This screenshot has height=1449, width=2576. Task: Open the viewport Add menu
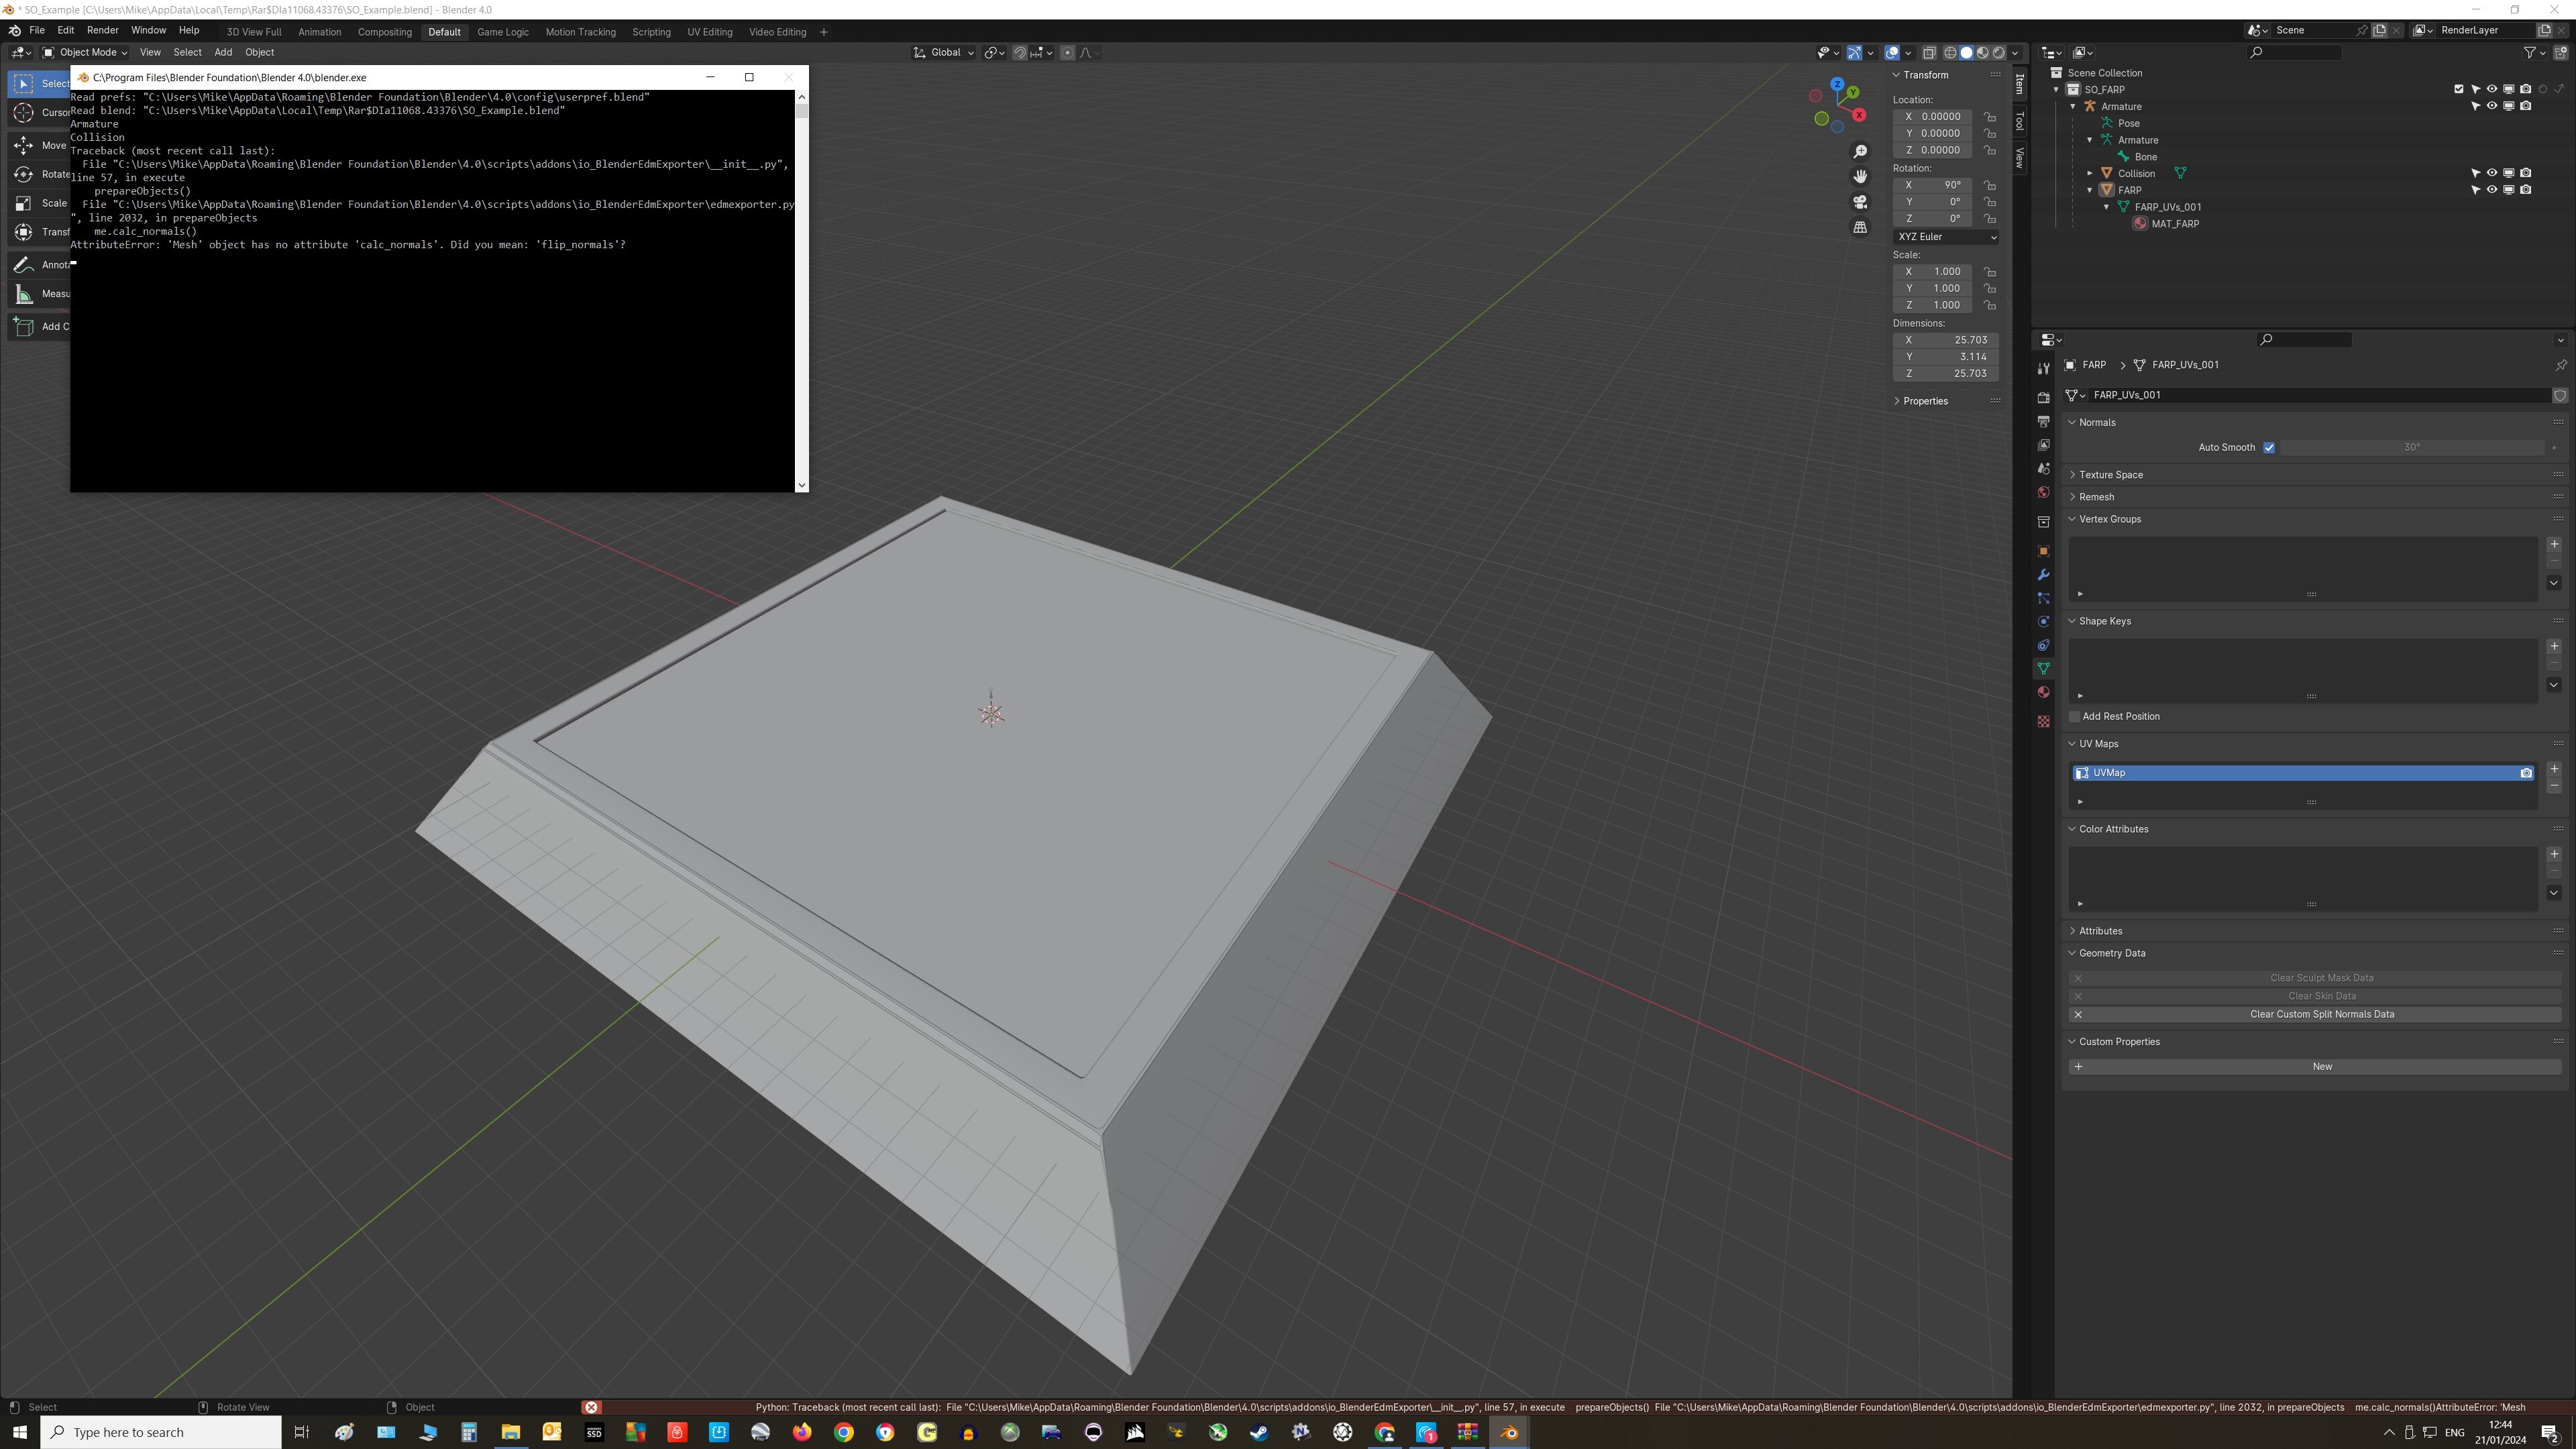pos(223,53)
